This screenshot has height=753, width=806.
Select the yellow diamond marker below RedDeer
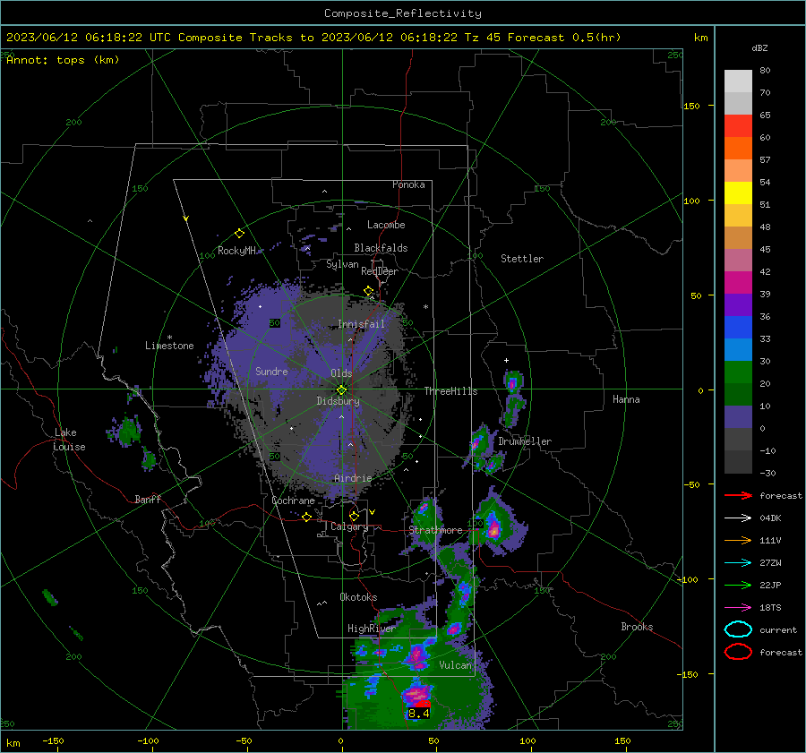click(x=368, y=291)
